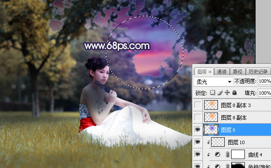The image size is (271, 168).
Task: Click the lock all padlock icon
Action: point(234,93)
